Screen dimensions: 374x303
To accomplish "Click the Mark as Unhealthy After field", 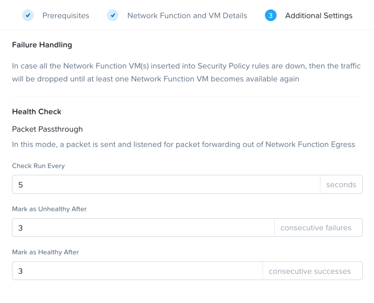I will click(143, 228).
